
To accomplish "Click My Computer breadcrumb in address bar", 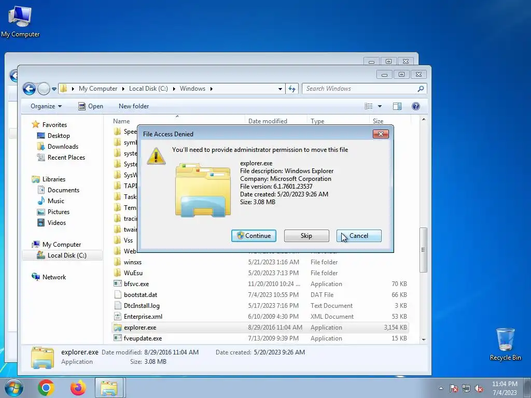I will point(98,89).
